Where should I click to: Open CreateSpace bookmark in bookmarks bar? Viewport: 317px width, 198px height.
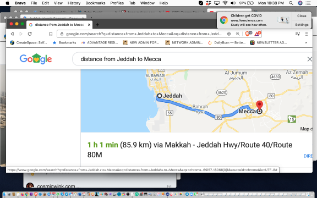29,43
